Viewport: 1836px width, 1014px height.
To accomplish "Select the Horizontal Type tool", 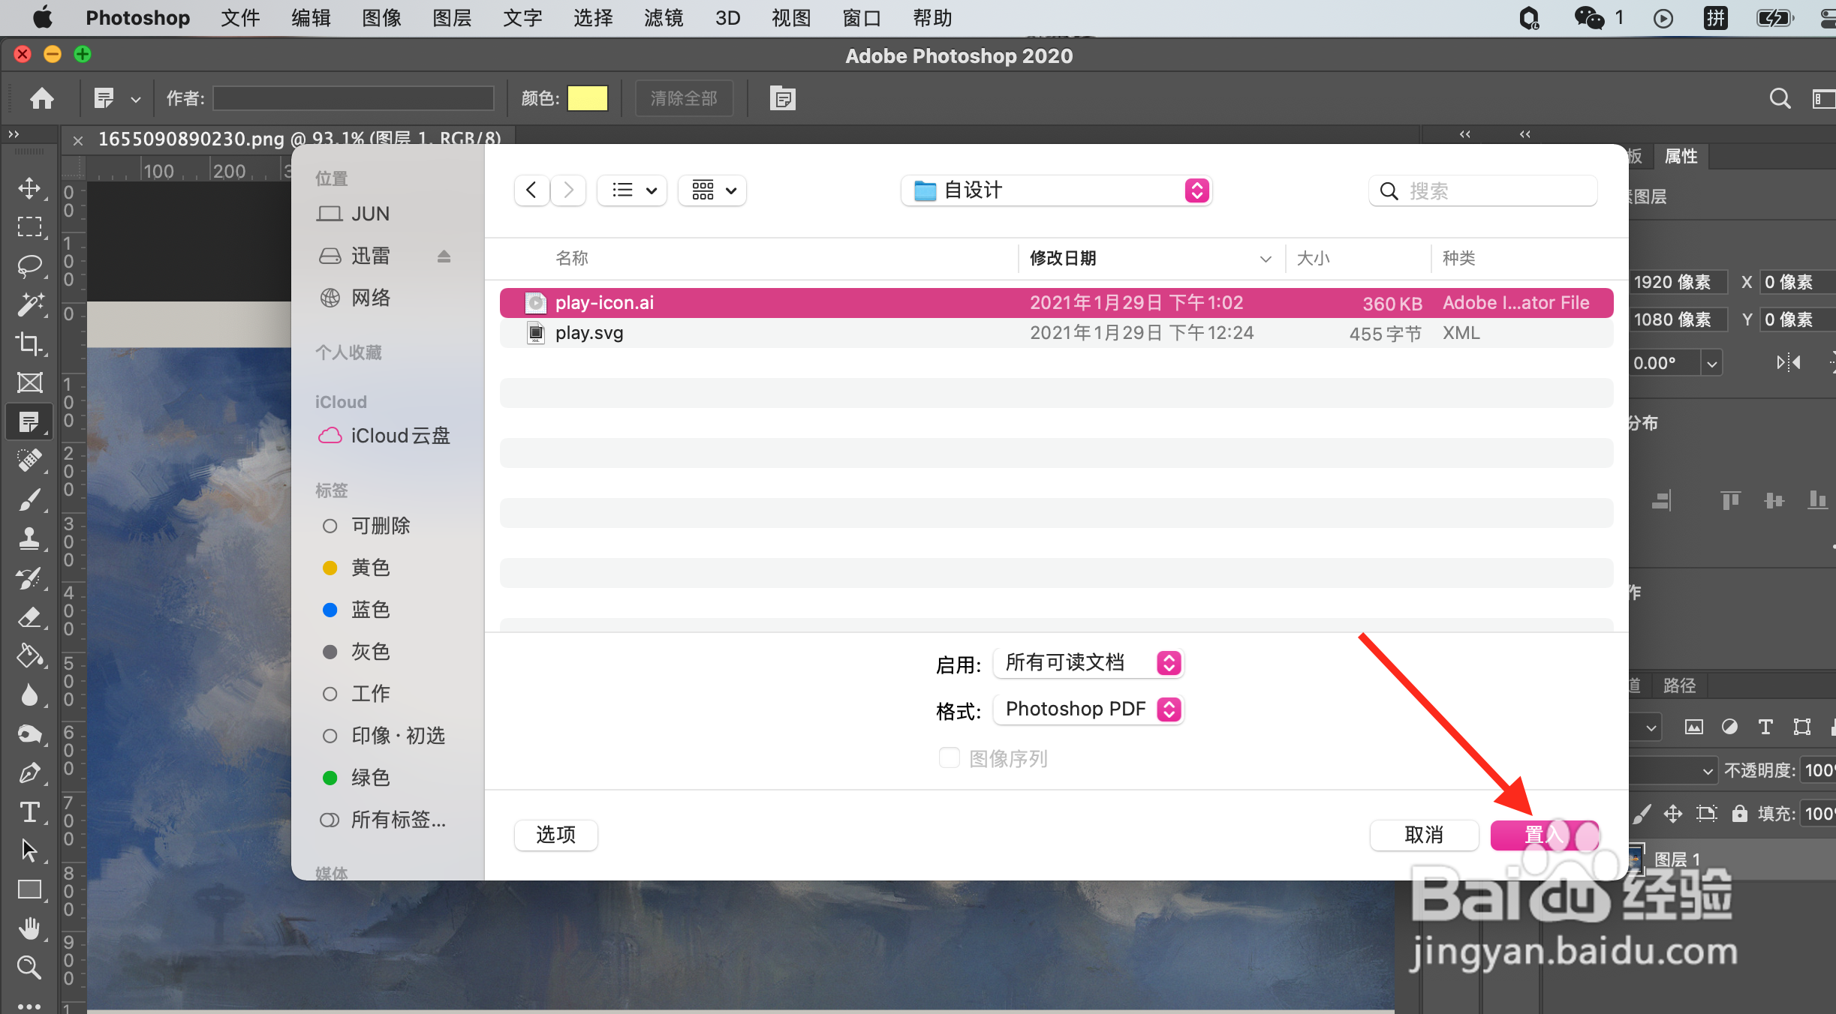I will click(29, 811).
